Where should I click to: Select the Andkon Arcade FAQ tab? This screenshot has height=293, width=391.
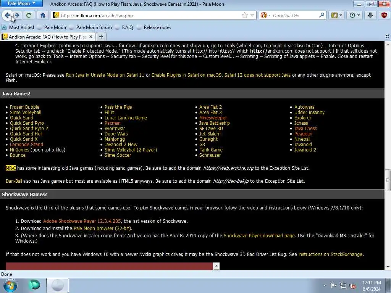tap(47, 37)
